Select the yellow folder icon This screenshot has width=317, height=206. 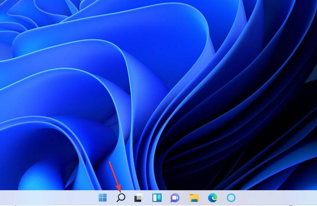194,198
